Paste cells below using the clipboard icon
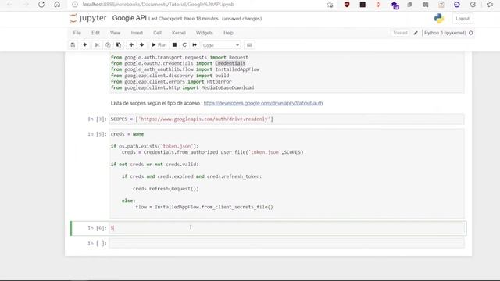Image resolution: width=500 pixels, height=281 pixels. click(x=119, y=45)
